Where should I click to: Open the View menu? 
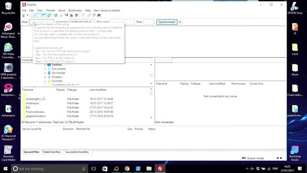[x=40, y=11]
